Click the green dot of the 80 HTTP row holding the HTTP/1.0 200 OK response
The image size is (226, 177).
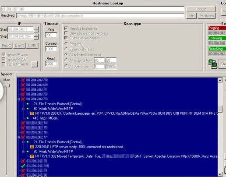[28, 109]
